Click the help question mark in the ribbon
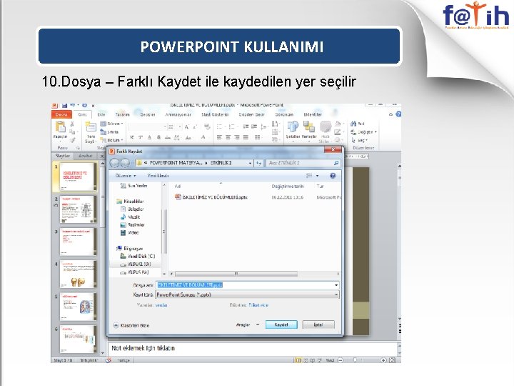The image size is (514, 386). click(x=398, y=114)
